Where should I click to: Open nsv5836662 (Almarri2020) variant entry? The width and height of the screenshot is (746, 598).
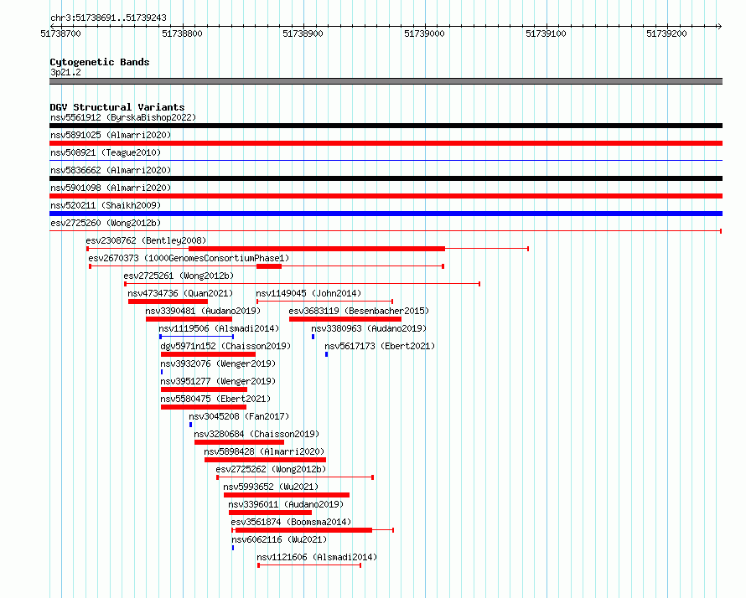pyautogui.click(x=111, y=170)
